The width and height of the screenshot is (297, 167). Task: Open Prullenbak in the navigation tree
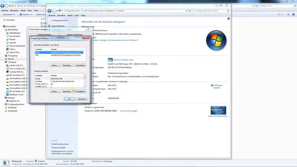(x=12, y=108)
